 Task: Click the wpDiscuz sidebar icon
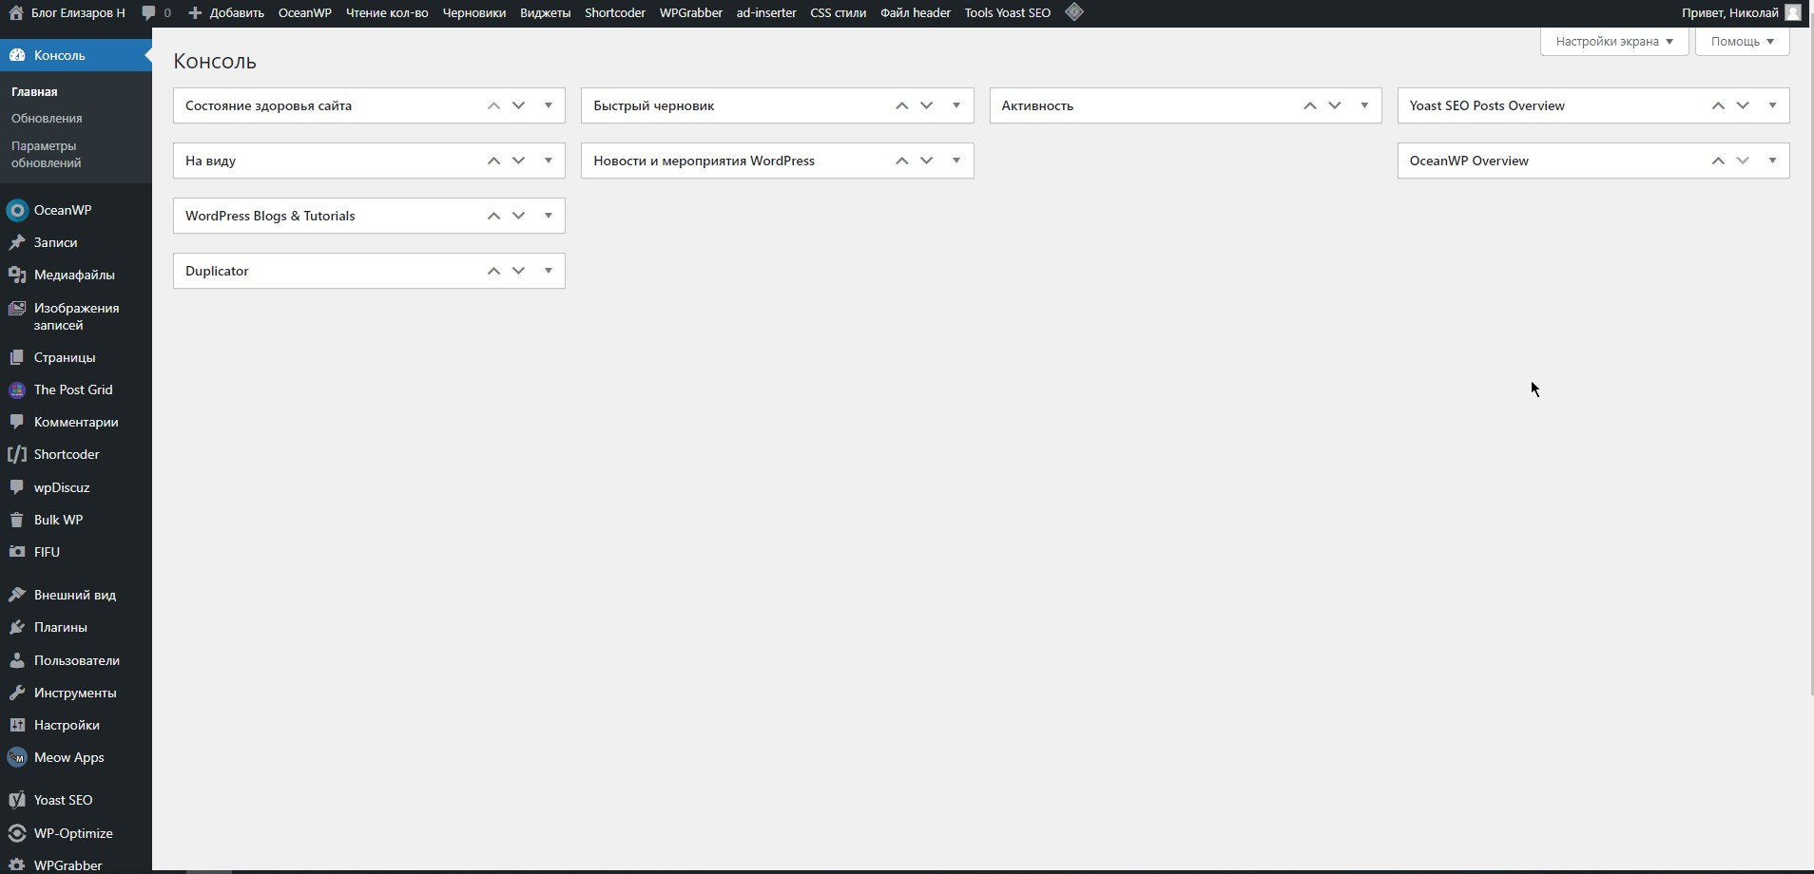17,487
